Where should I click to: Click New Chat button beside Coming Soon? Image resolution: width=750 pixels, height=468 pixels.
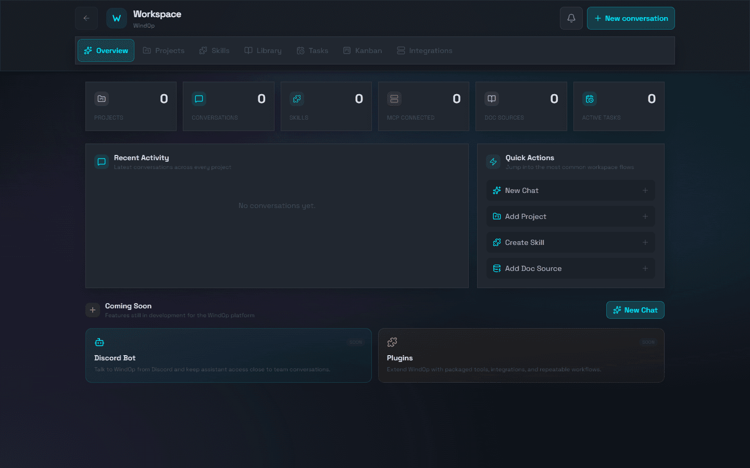click(x=635, y=310)
